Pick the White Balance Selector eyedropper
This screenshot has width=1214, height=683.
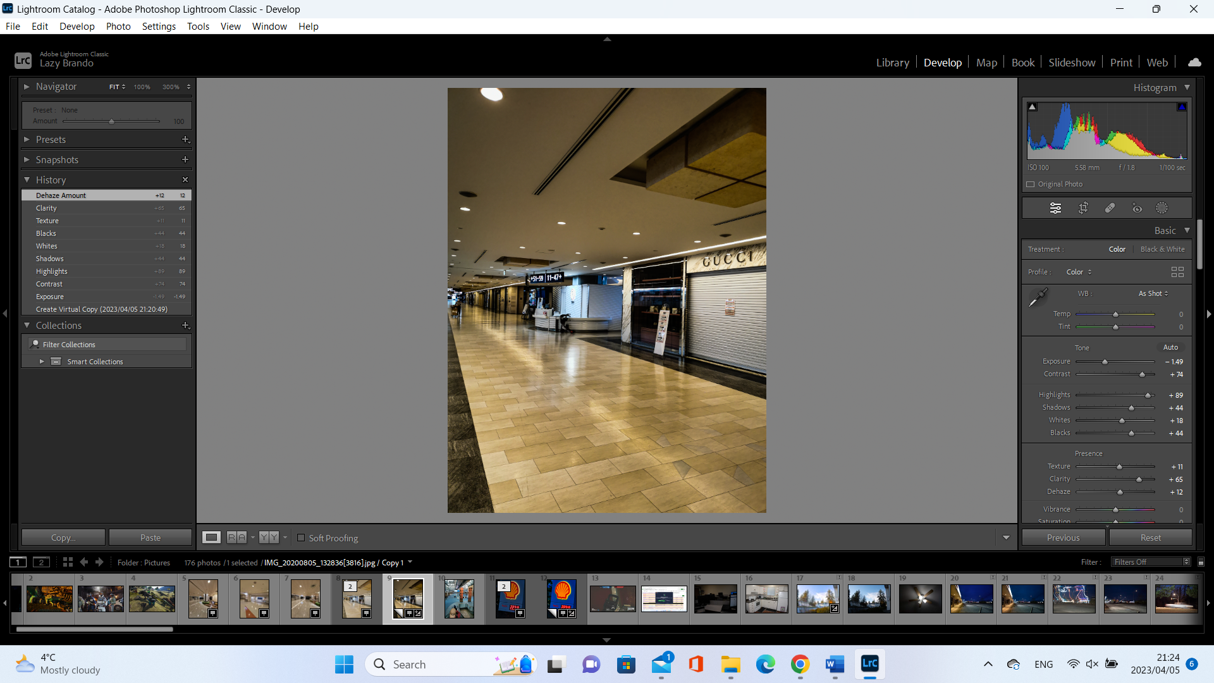pyautogui.click(x=1038, y=297)
